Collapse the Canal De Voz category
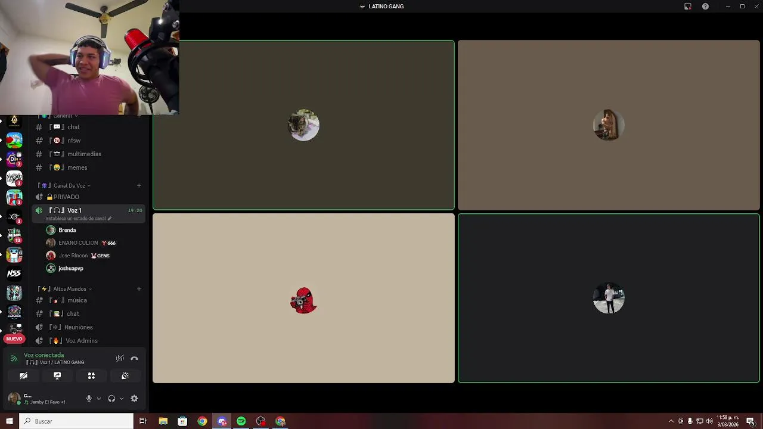763x429 pixels. click(66, 185)
